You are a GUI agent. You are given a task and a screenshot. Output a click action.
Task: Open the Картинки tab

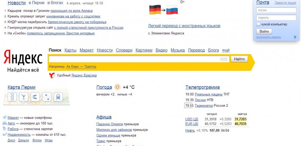144,50
